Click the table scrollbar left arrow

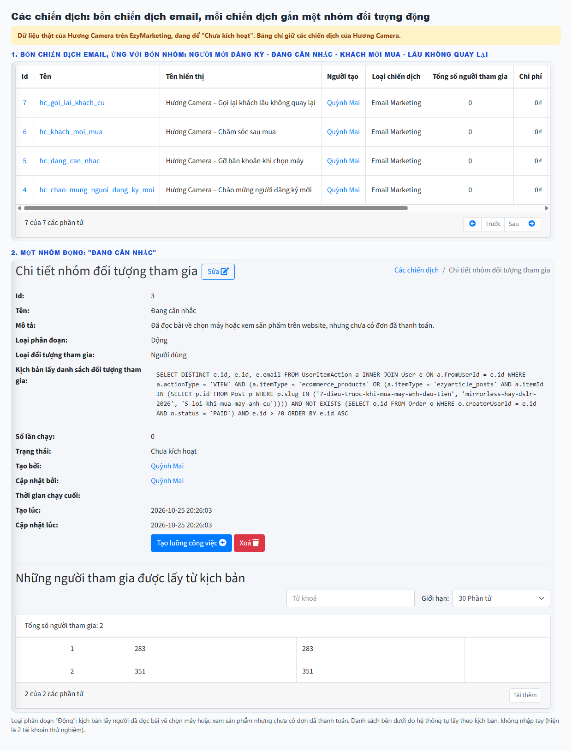19,208
